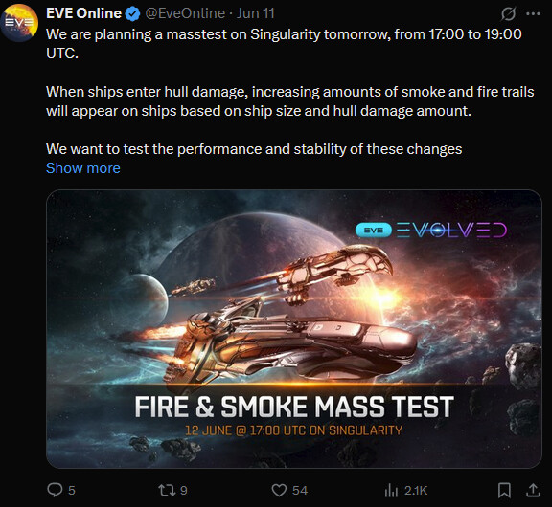
Task: Open the Grok explain-post icon
Action: pyautogui.click(x=508, y=14)
